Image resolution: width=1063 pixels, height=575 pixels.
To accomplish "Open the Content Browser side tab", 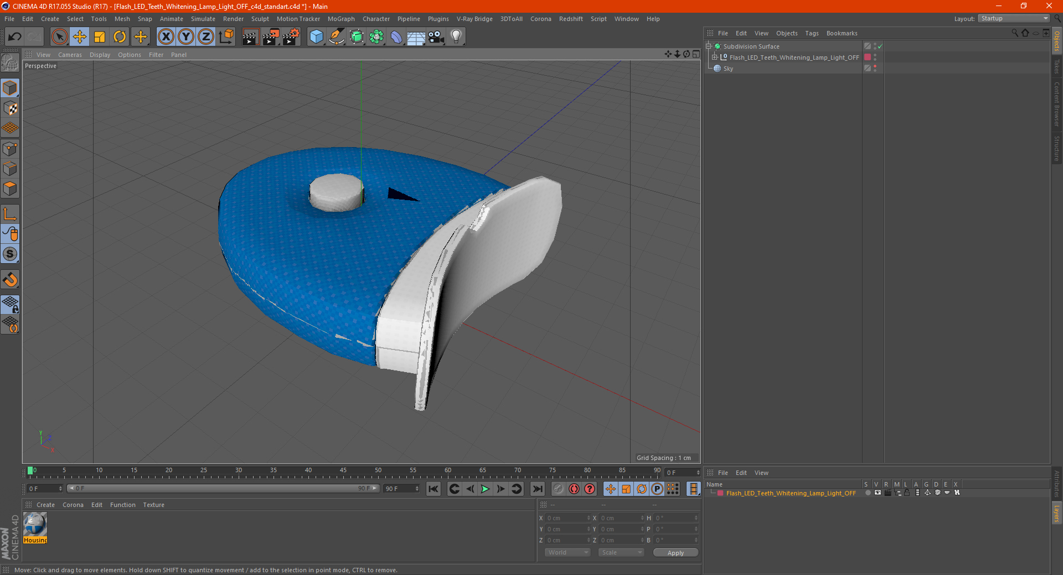I will coord(1056,104).
